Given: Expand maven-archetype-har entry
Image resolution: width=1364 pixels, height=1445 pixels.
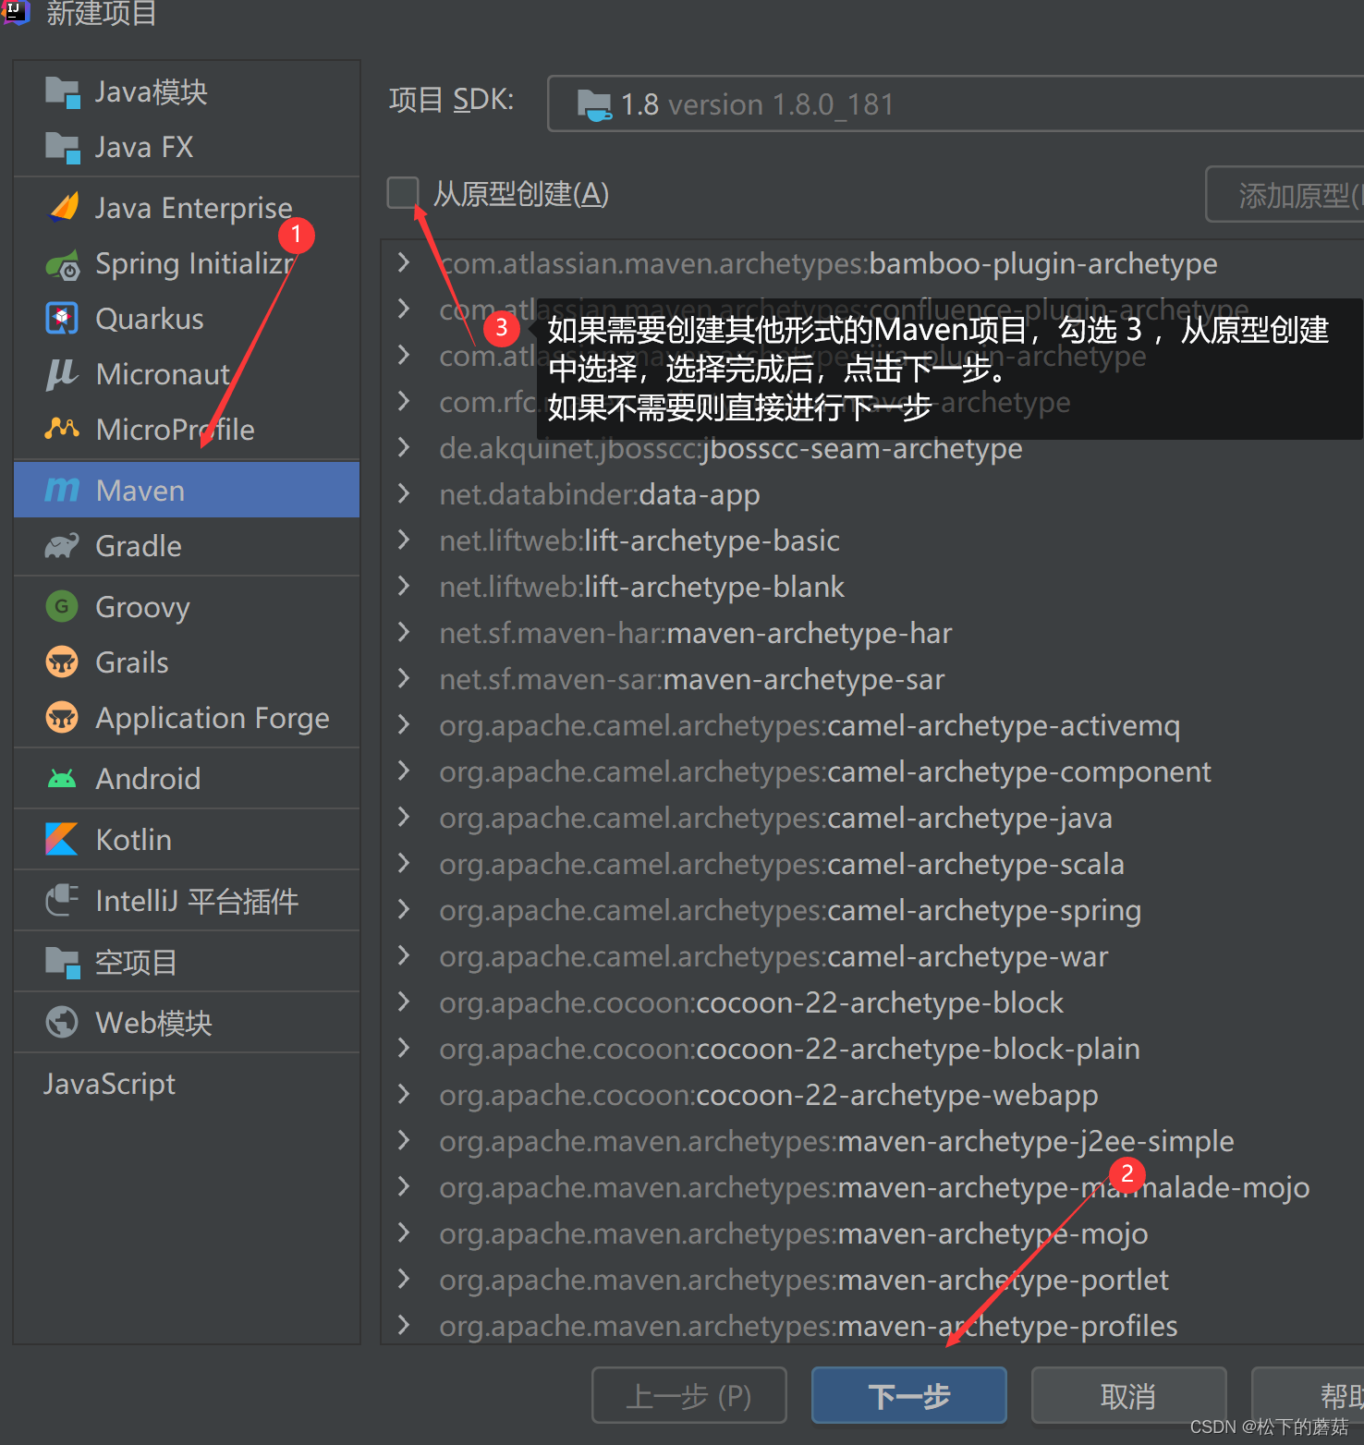Looking at the screenshot, I should click(404, 632).
